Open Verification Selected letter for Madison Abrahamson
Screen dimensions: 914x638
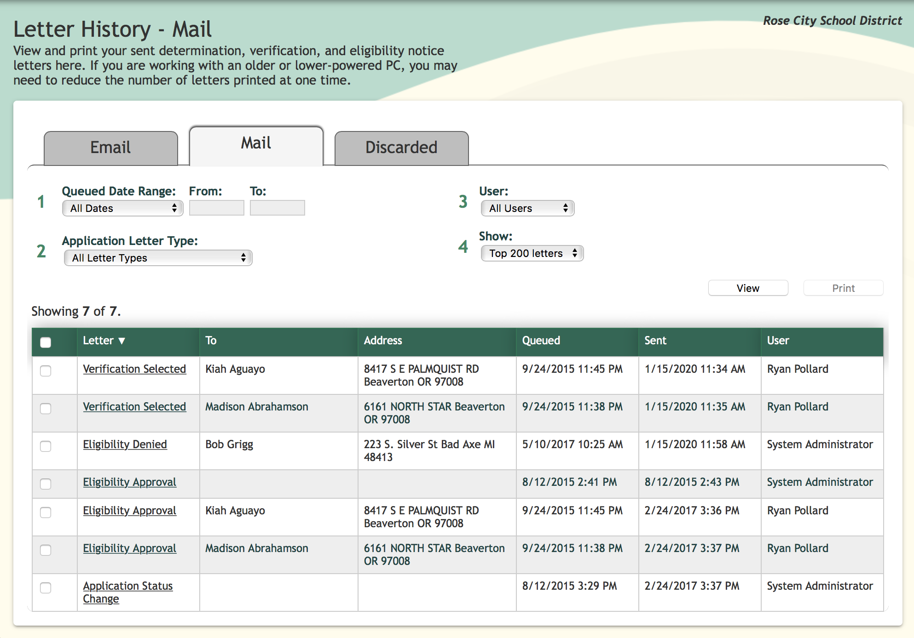(x=134, y=407)
